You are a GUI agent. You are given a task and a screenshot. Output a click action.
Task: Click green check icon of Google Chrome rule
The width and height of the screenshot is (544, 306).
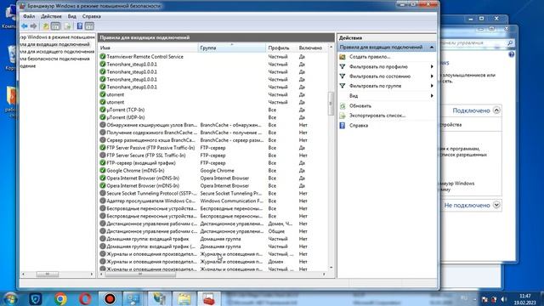(x=103, y=170)
